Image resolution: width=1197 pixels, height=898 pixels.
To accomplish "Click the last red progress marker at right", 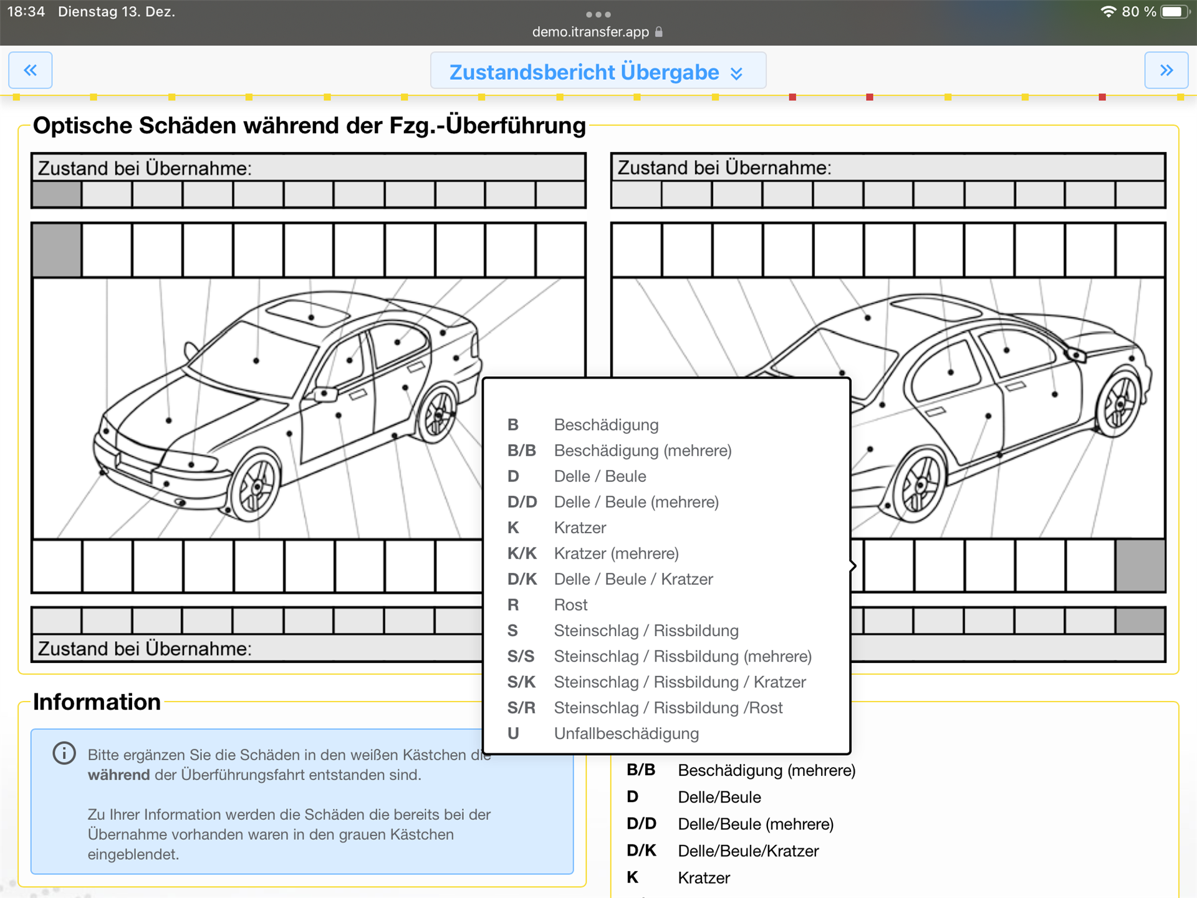I will tap(1102, 97).
